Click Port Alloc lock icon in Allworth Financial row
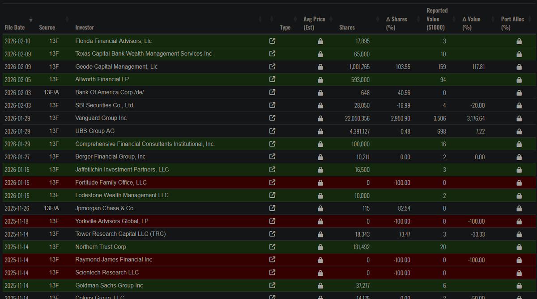 (x=519, y=79)
